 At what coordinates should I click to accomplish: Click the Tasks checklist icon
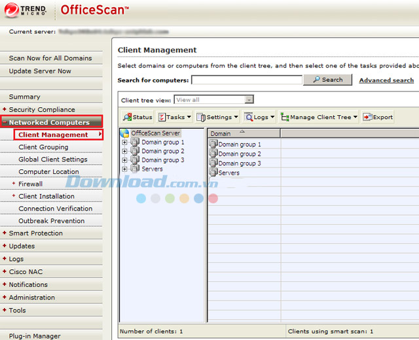pyautogui.click(x=162, y=117)
